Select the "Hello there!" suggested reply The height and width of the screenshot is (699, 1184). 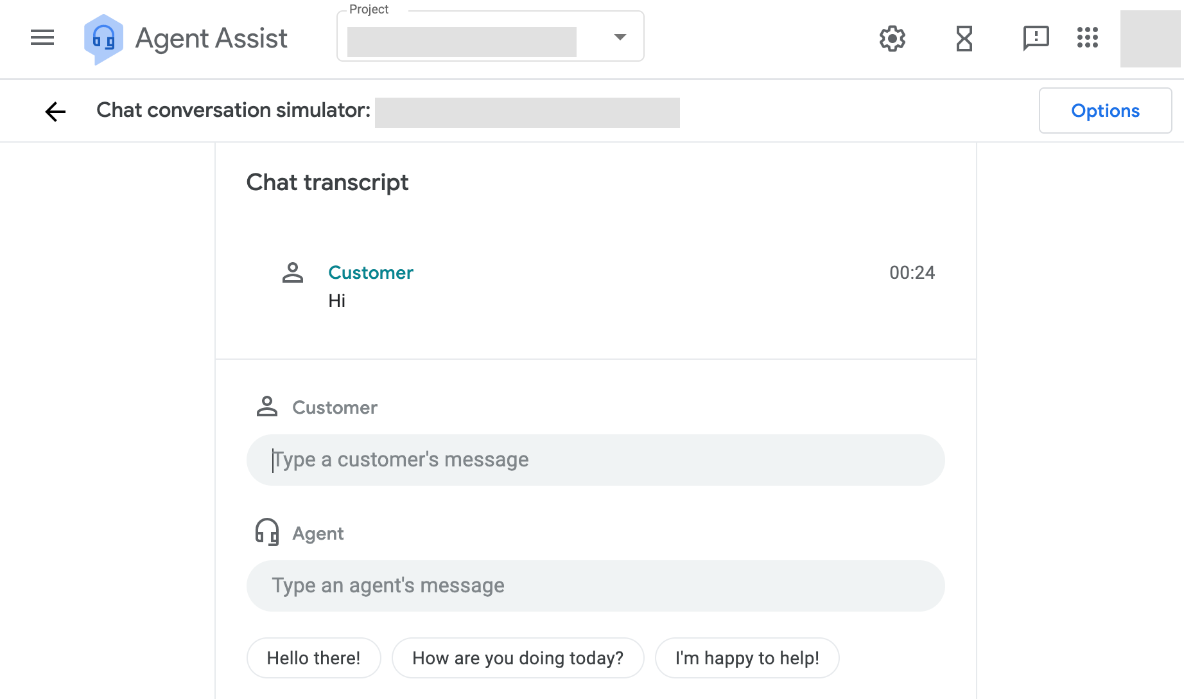coord(313,658)
